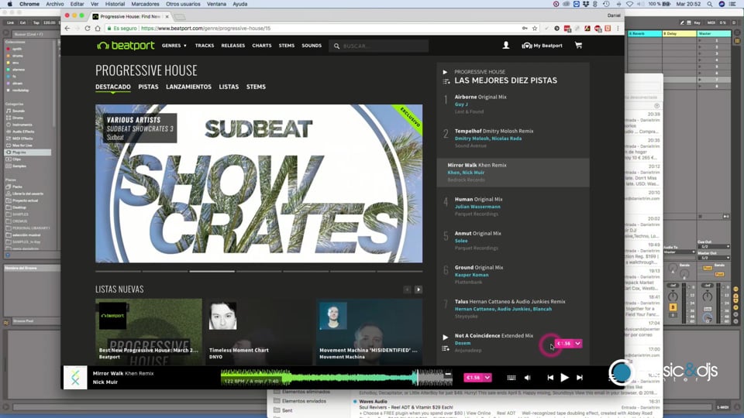Close the Progressive House browser tab
Image resolution: width=744 pixels, height=418 pixels.
coord(167,16)
